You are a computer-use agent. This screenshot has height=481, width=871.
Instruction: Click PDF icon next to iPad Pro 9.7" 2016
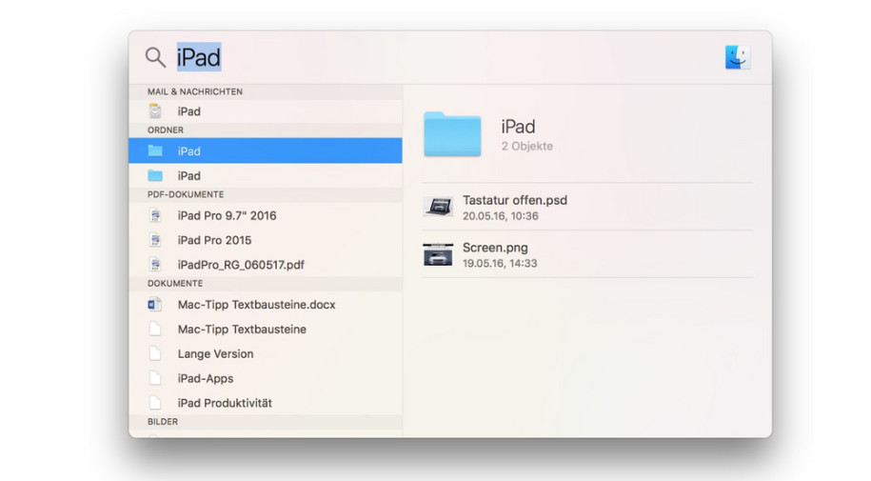(x=155, y=216)
